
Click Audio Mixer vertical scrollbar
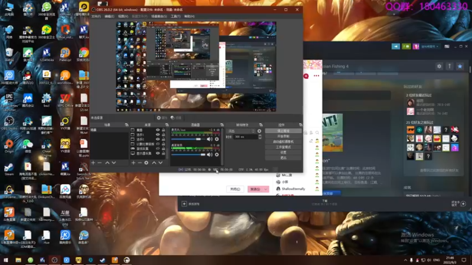tap(222, 146)
